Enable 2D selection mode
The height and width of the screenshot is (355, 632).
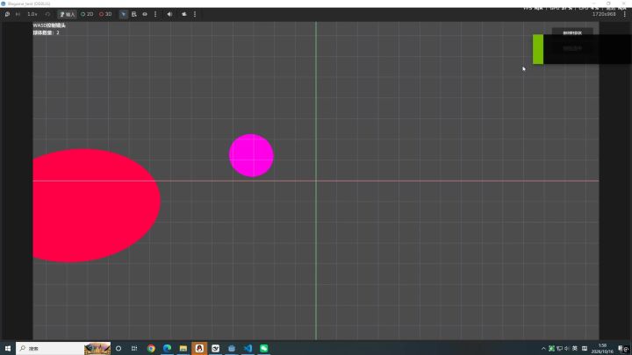point(87,14)
